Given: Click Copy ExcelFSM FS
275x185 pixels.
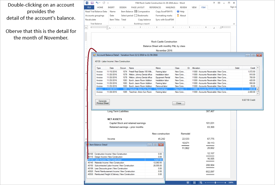Looking at the screenshot, I should (x=164, y=11).
